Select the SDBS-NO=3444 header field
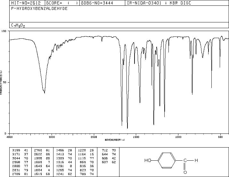 [x=97, y=3]
